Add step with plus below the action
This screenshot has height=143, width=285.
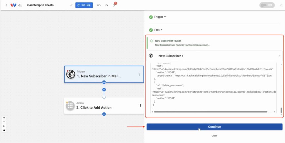click(x=104, y=114)
